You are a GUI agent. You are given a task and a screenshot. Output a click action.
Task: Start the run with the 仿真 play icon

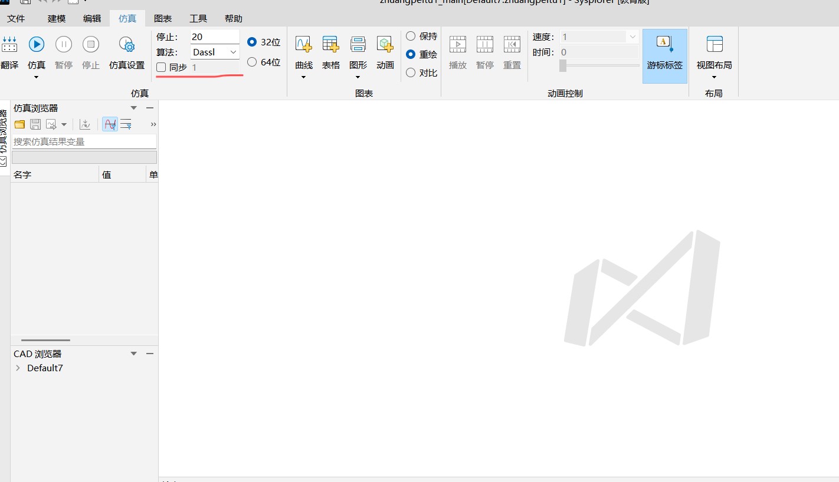tap(37, 44)
